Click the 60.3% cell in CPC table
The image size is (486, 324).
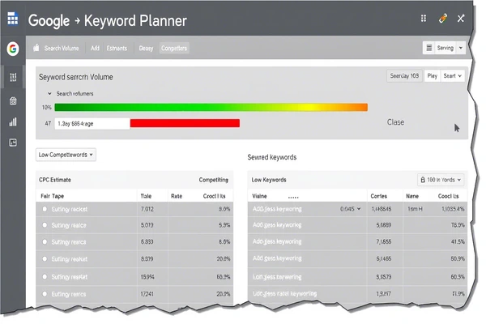(224, 276)
